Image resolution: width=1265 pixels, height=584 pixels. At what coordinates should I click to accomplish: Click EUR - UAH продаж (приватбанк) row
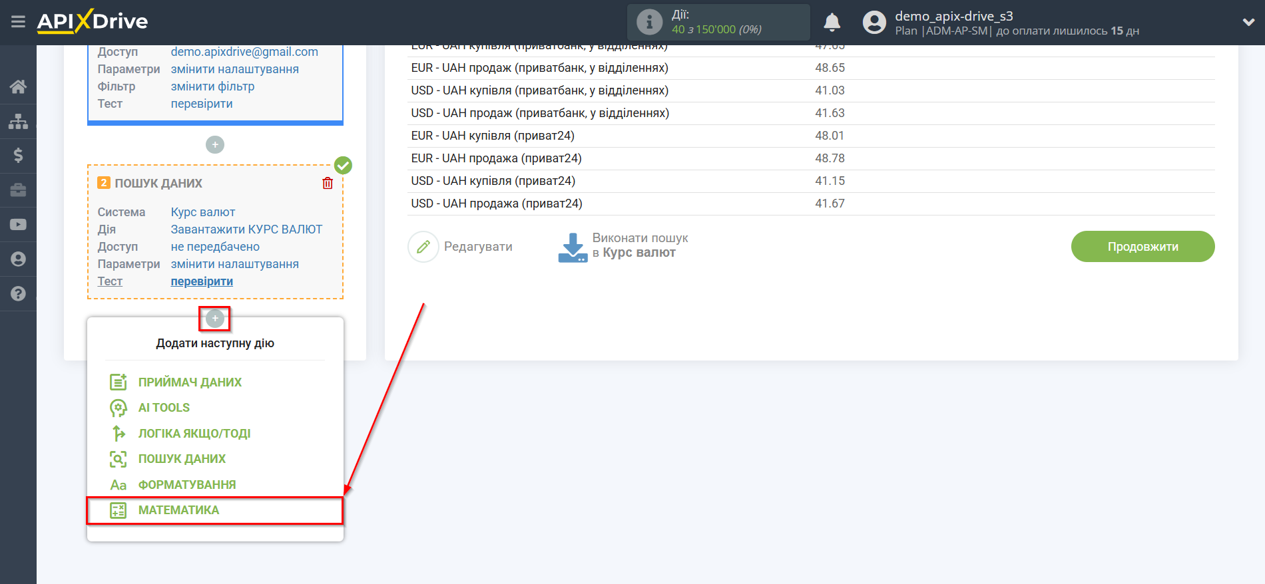coord(811,68)
